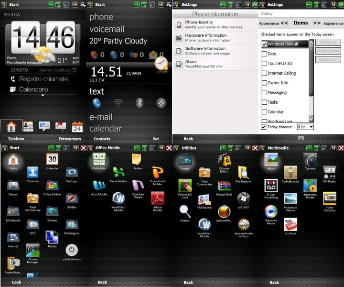Open Games folder in Start menu
Viewport: 344px width, 287px height.
click(x=13, y=186)
